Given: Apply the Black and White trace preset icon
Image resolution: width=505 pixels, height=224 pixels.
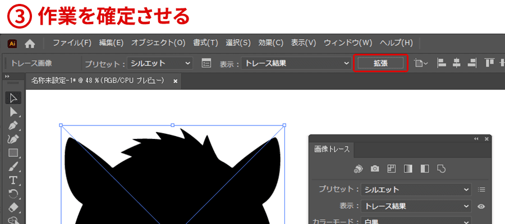Looking at the screenshot, I should click(425, 169).
